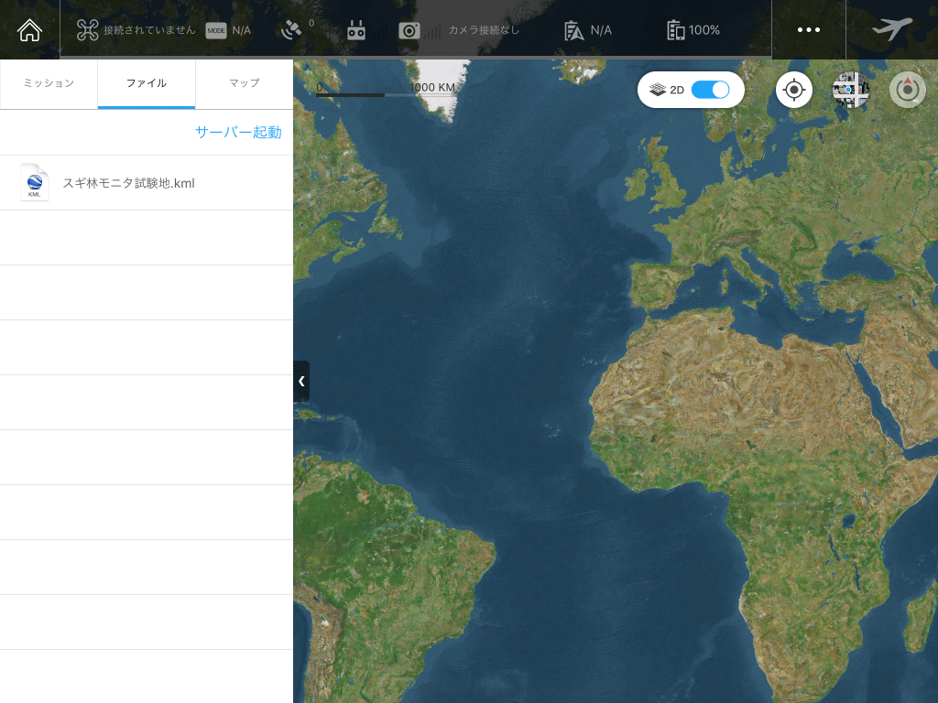Open the flight MODE indicator

[x=216, y=30]
